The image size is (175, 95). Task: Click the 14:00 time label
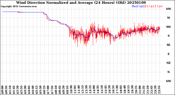(94, 90)
